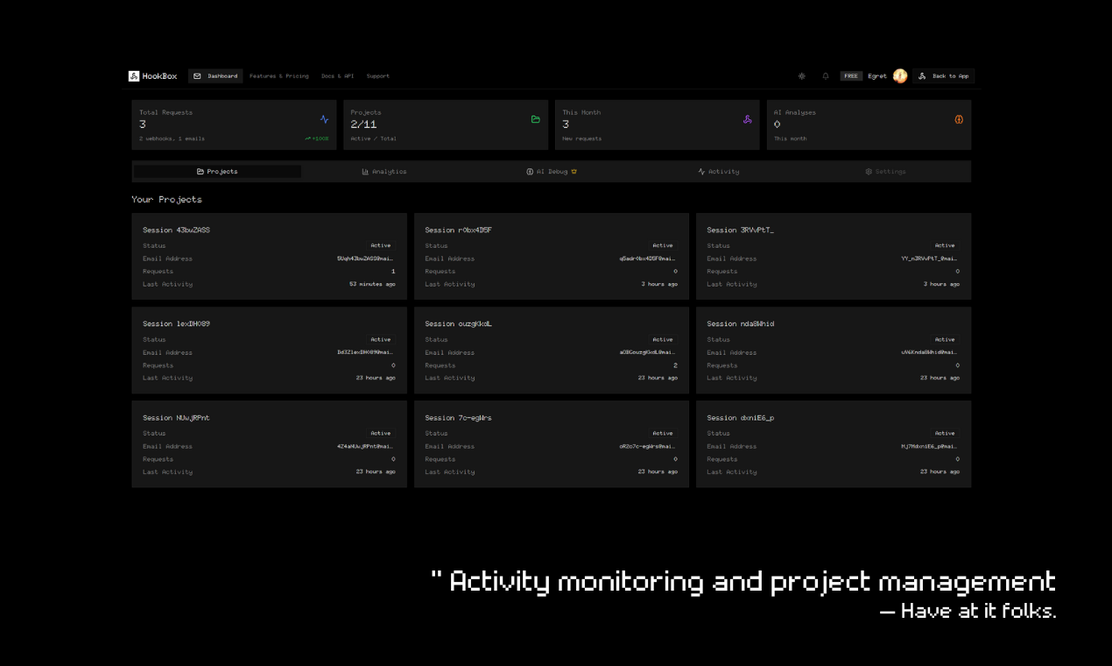Open the Docs & API link

[337, 76]
